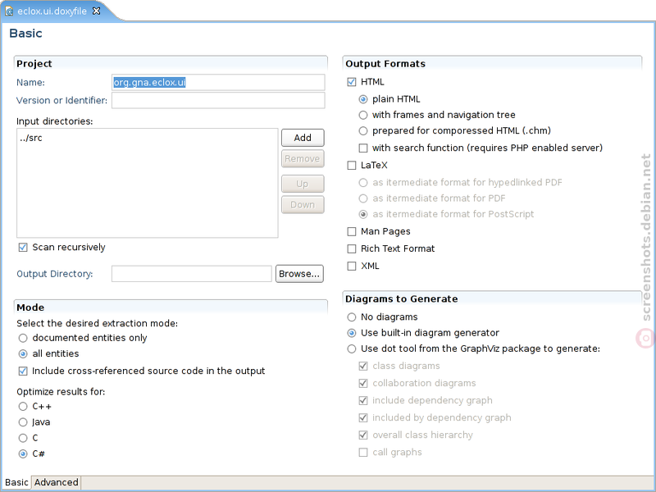Enable Rich Text Format output

pyautogui.click(x=352, y=249)
